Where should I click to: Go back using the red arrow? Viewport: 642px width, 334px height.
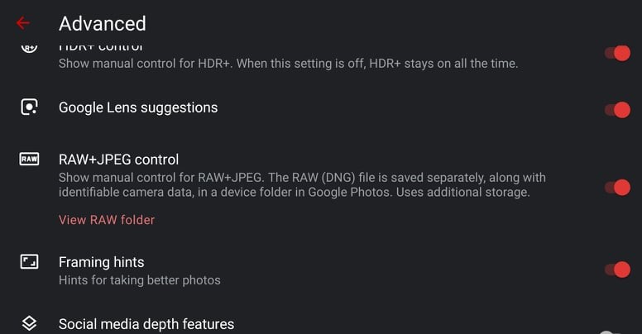pyautogui.click(x=23, y=23)
